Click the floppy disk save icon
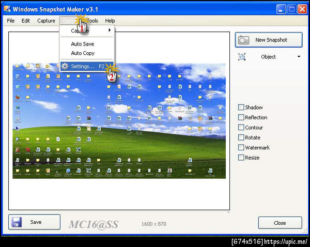Image resolution: width=310 pixels, height=247 pixels. [x=17, y=222]
